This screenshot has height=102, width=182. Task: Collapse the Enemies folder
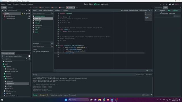click(x=3, y=67)
